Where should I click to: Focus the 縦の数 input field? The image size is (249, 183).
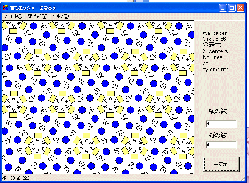(x=221, y=145)
